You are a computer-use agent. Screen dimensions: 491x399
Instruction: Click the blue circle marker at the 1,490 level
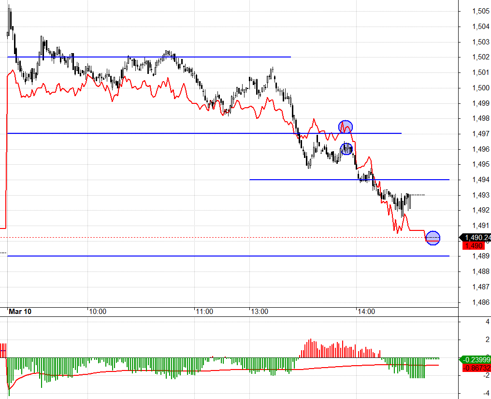coord(433,238)
